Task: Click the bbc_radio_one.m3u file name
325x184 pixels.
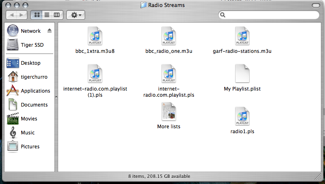Action: (x=169, y=51)
